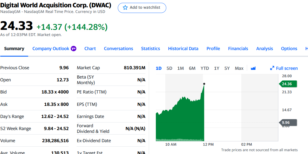Click the 02 PM label on the chart axis

click(247, 145)
